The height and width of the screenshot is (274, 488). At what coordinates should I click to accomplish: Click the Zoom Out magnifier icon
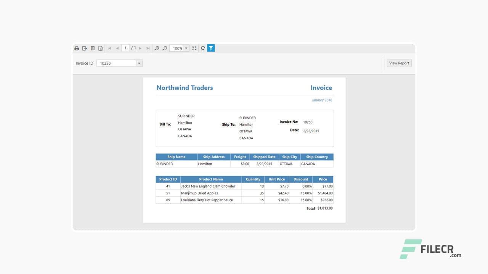point(165,48)
